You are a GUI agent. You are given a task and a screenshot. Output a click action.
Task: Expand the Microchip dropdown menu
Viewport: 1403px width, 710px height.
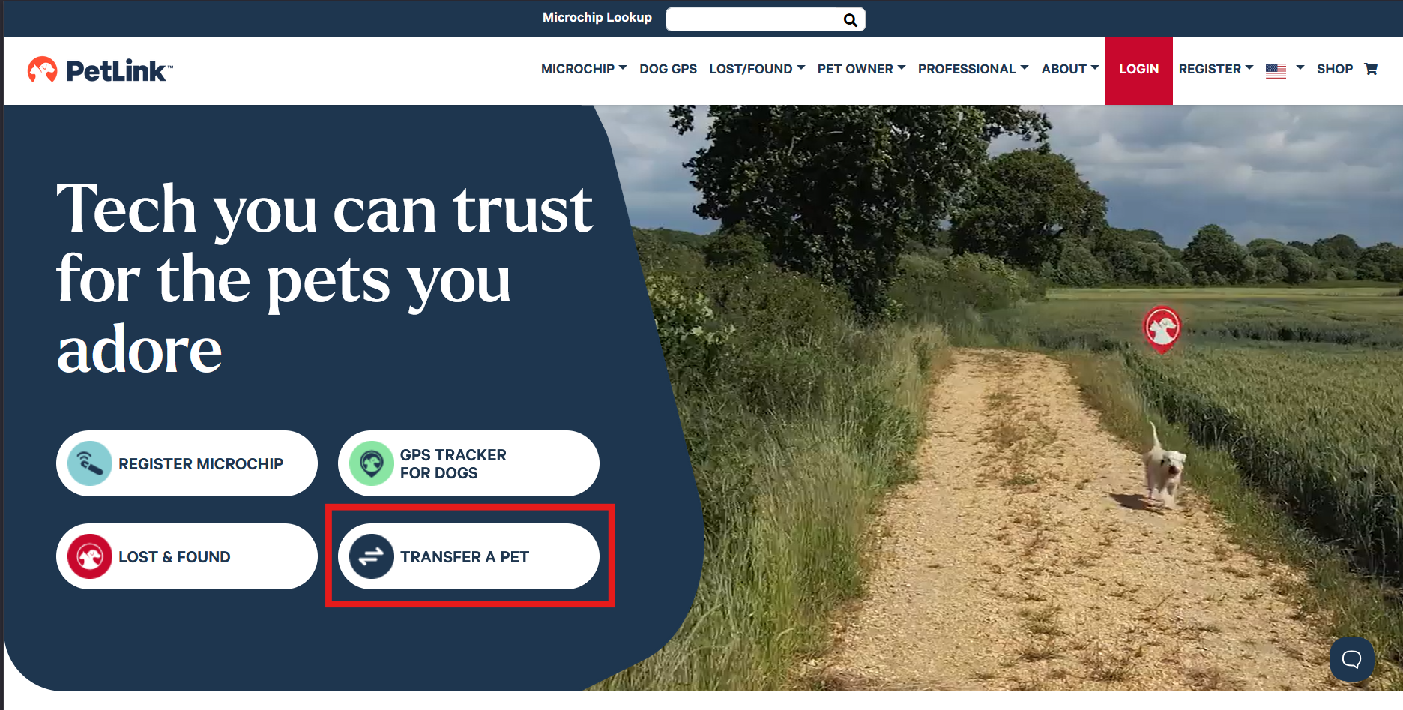tap(584, 69)
